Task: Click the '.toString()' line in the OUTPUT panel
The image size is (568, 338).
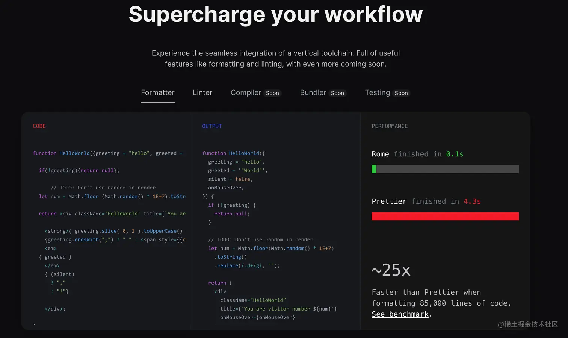Action: (x=231, y=257)
